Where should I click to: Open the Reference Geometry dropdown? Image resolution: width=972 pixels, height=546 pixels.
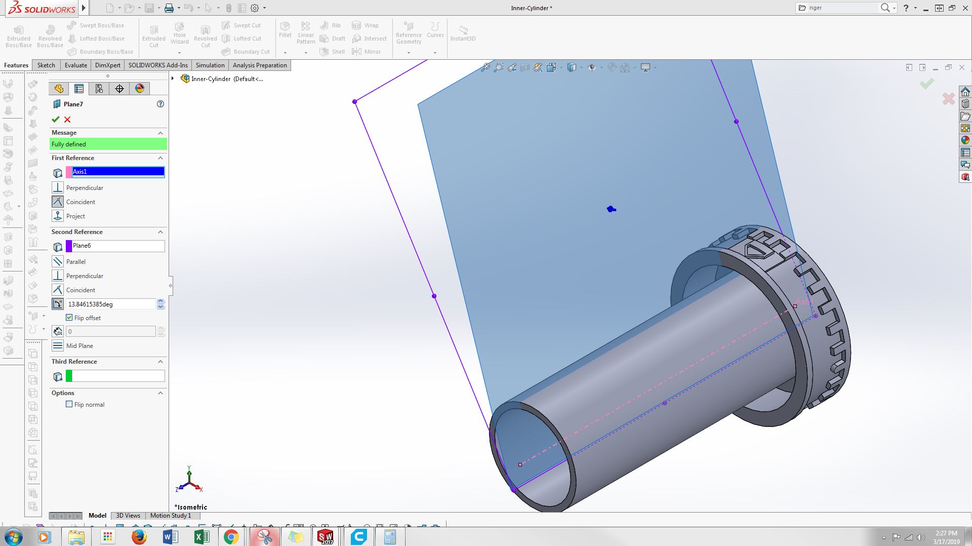click(409, 53)
